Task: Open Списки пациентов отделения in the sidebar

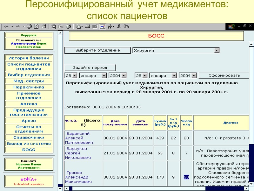Action: click(x=29, y=67)
